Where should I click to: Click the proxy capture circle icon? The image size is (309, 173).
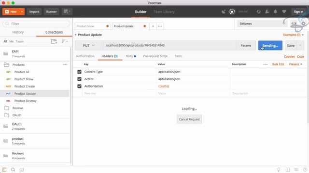click(x=232, y=12)
